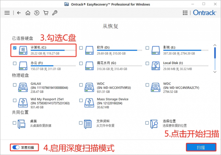Go to the Home screen icon
The width and height of the screenshot is (221, 155).
(x=28, y=13)
